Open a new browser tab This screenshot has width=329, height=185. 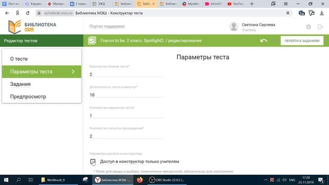click(x=252, y=4)
